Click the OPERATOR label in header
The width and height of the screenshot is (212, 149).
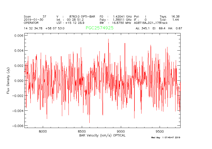point(31,23)
